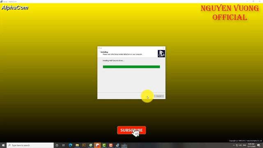Open the orange letter C taskbar app
This screenshot has height=148, width=263.
(111, 145)
